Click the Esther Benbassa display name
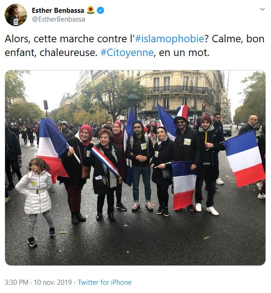 click(x=58, y=10)
